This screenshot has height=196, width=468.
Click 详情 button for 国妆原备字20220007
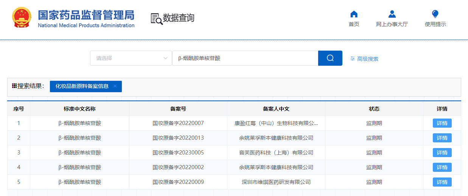point(442,123)
